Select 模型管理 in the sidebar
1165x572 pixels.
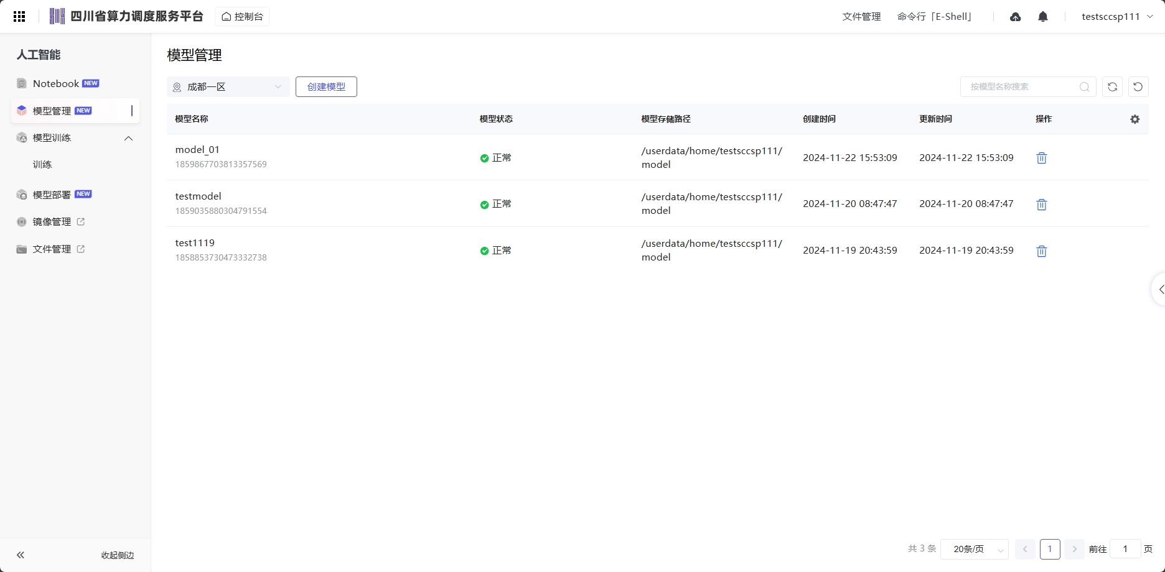click(75, 111)
